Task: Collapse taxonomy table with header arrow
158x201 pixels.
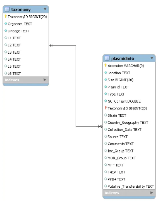Action: [45, 9]
